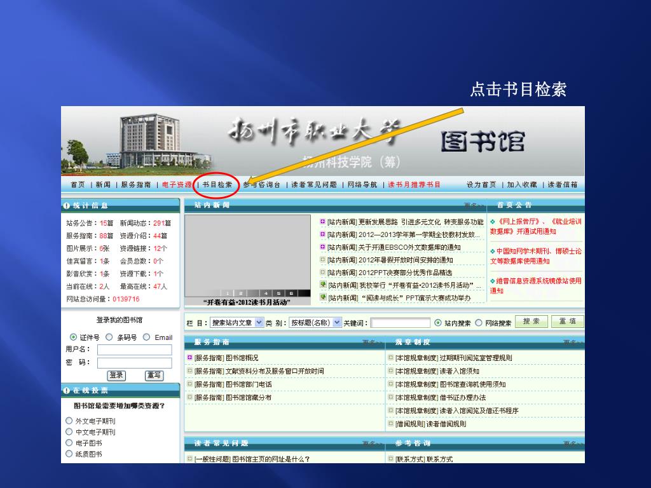Click icon beside “阅读与成长” news item
The width and height of the screenshot is (651, 488).
coord(323,297)
